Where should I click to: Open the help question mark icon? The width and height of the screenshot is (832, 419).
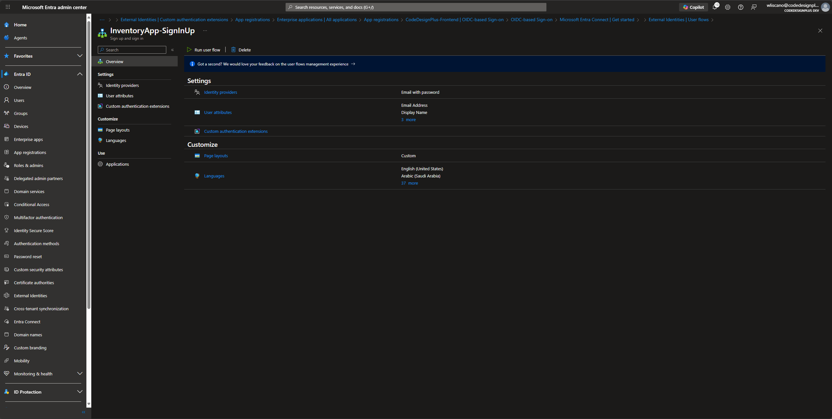tap(741, 7)
